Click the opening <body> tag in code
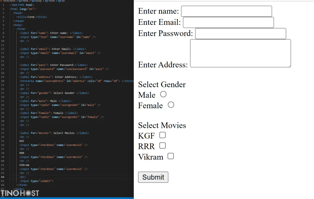 click(x=18, y=25)
